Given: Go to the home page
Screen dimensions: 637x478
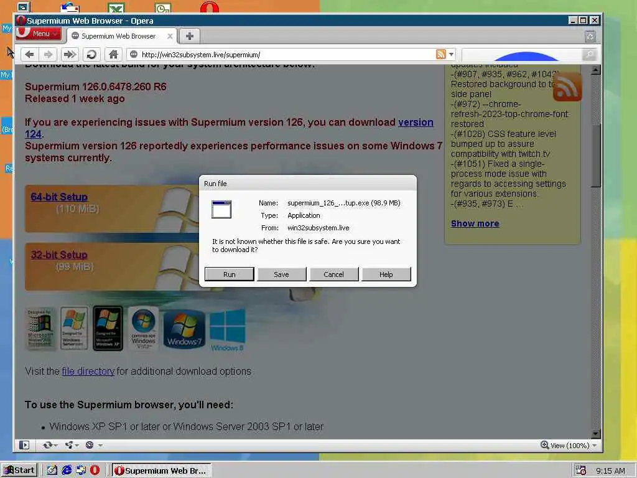Looking at the screenshot, I should coord(113,55).
